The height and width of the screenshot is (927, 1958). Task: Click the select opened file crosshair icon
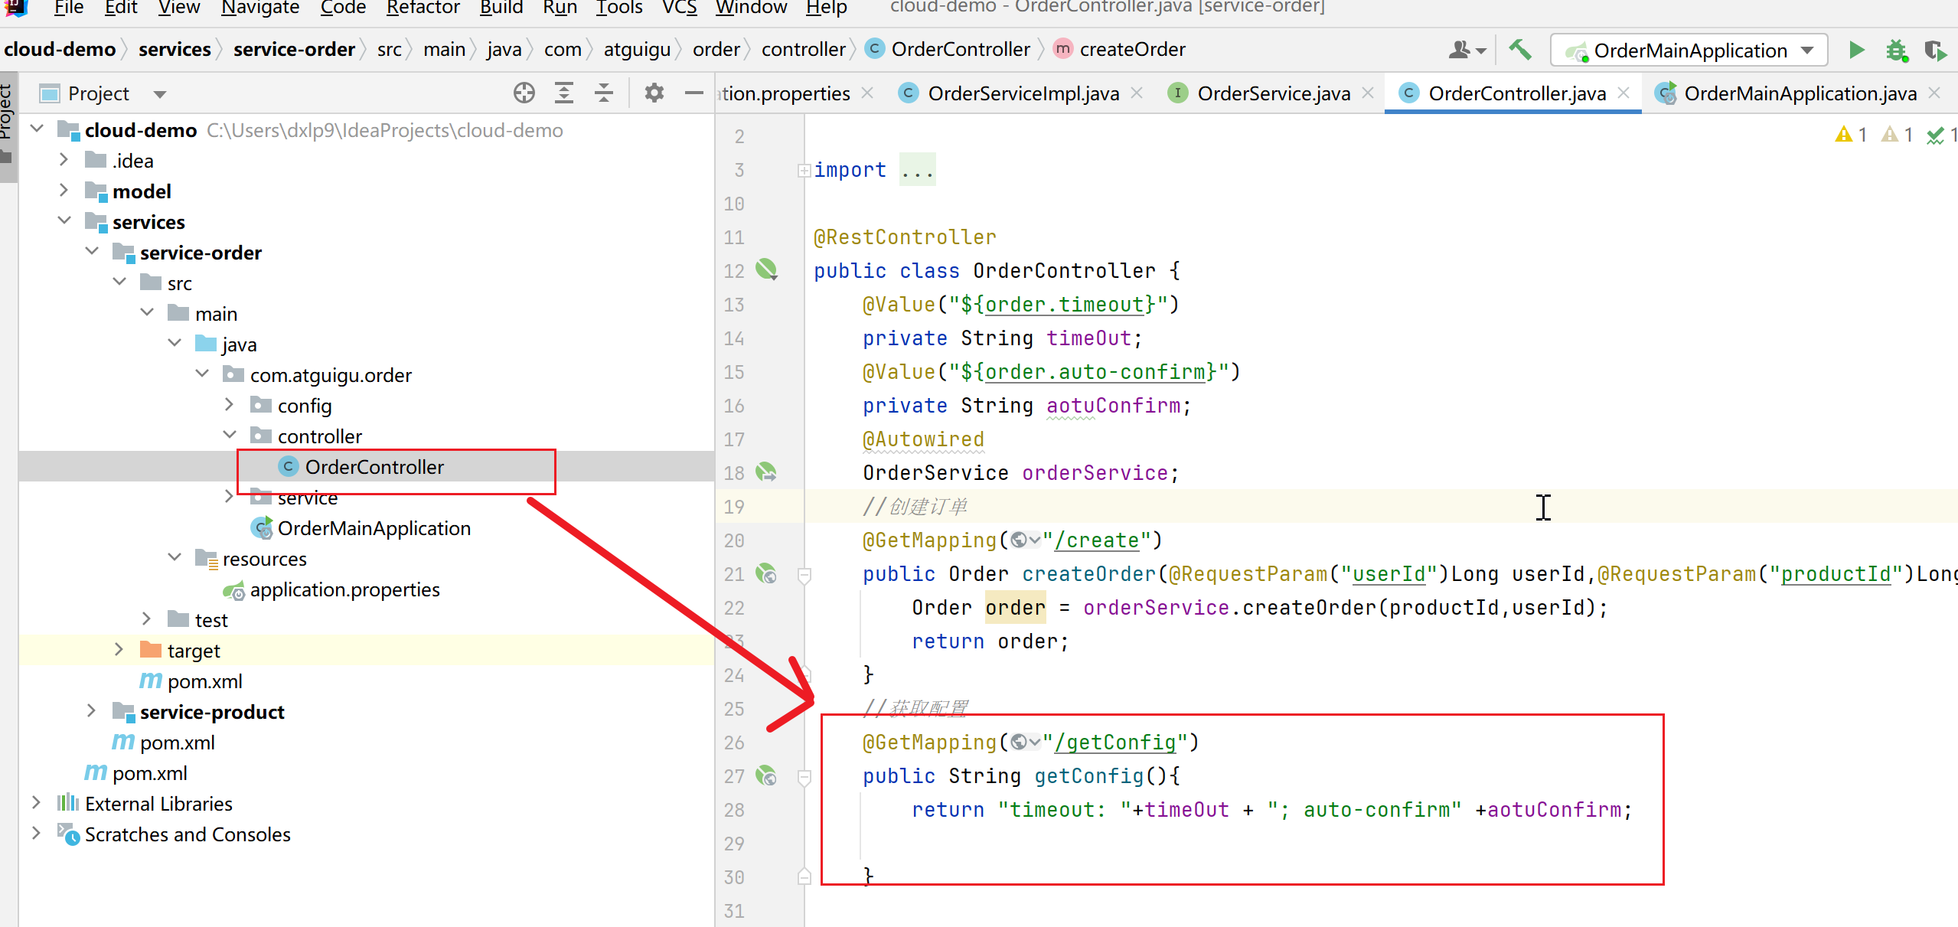(x=524, y=93)
